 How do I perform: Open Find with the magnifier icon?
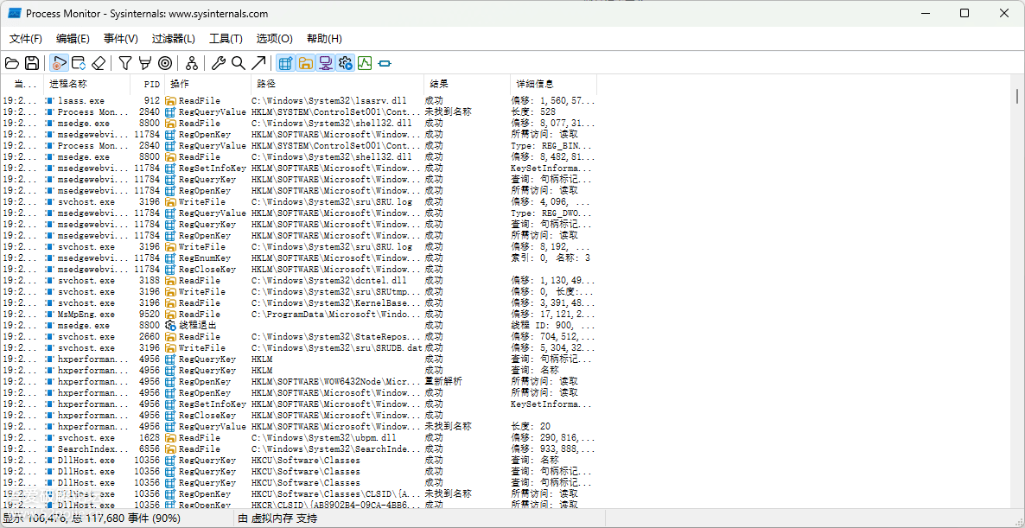(239, 63)
